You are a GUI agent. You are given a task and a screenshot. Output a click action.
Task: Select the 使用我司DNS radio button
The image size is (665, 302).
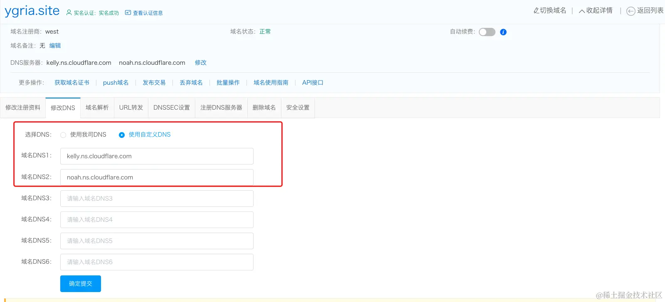pyautogui.click(x=63, y=135)
